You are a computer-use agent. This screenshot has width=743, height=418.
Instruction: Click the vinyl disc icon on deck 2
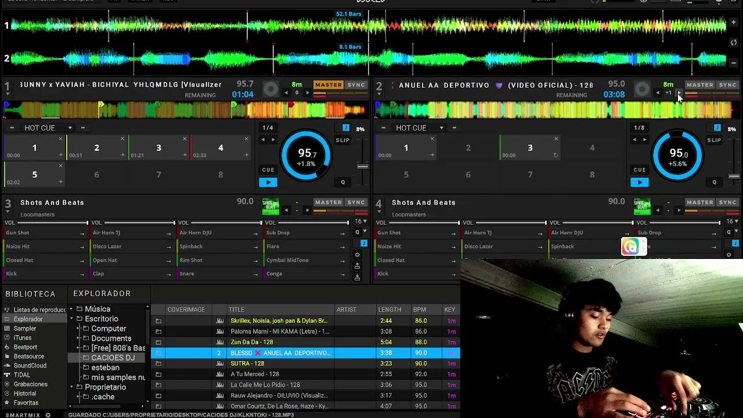coord(642,89)
